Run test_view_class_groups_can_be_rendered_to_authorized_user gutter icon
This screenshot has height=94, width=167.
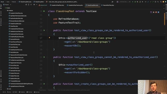(x=44, y=30)
